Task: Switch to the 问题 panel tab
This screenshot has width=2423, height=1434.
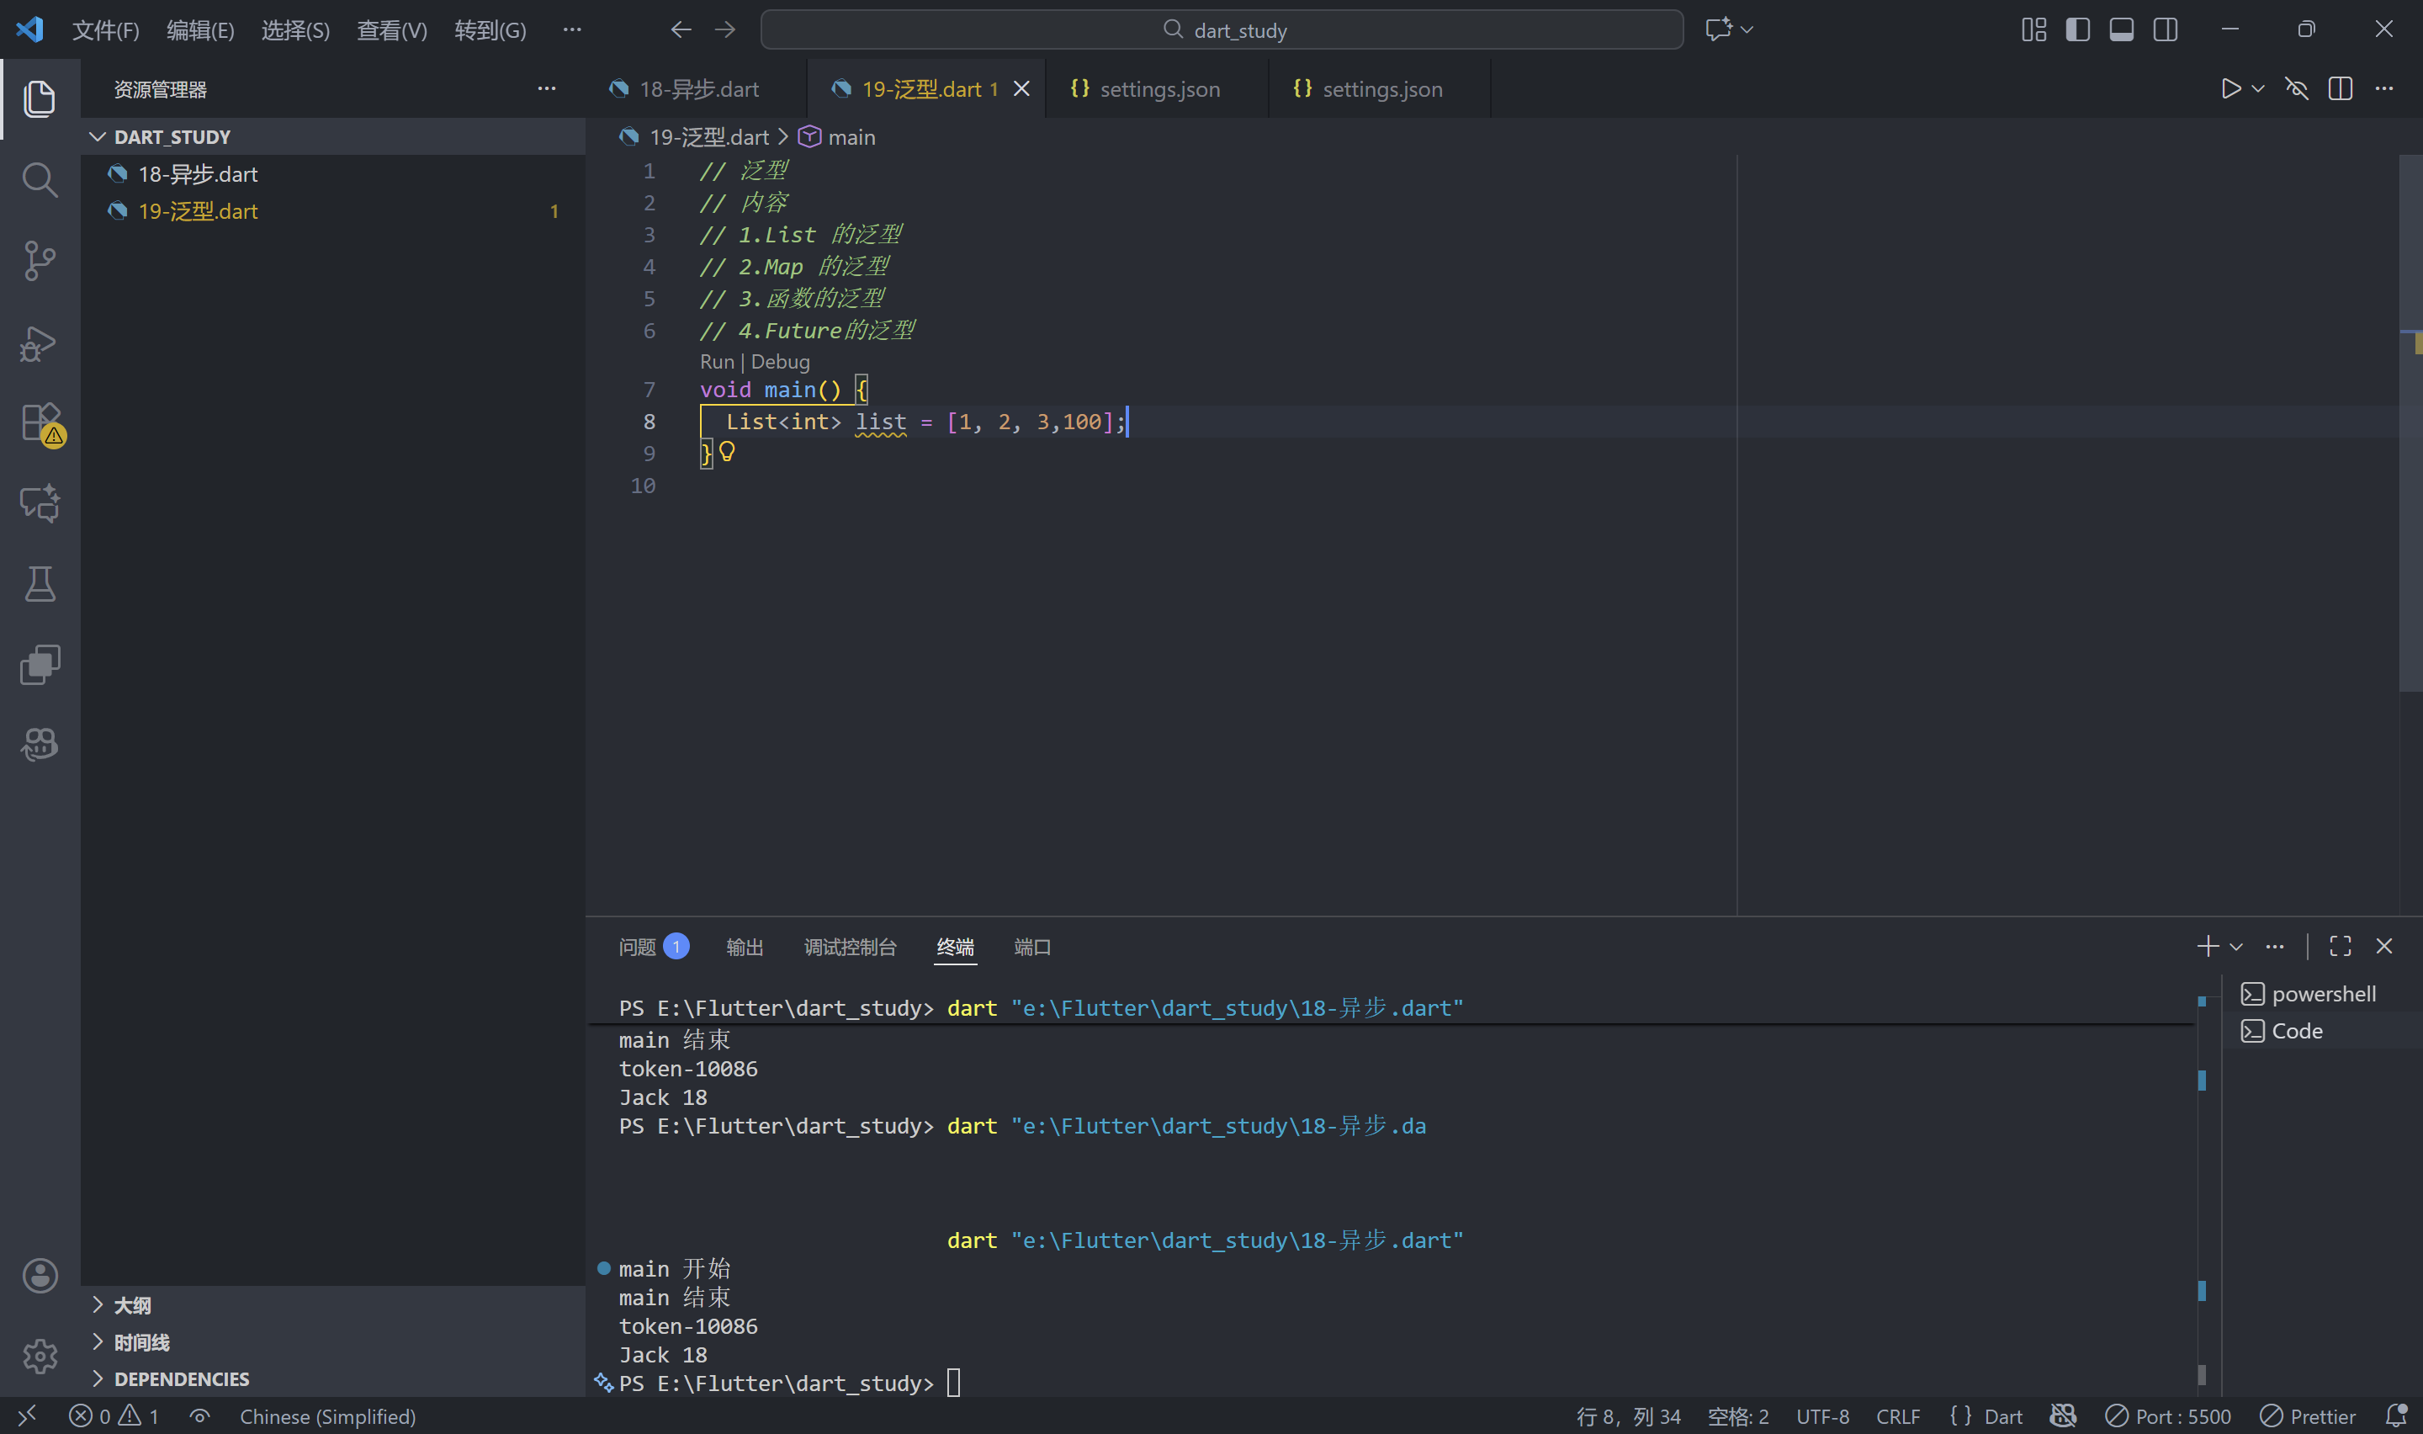Action: tap(638, 947)
